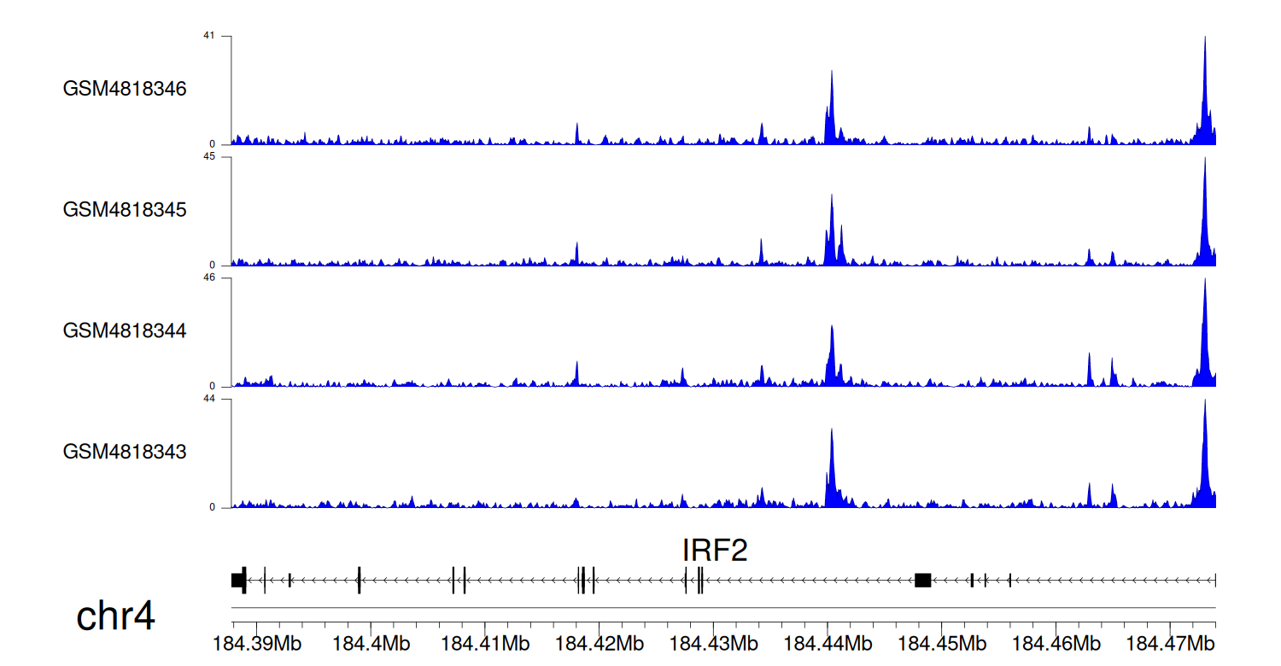
Task: Select the GSM4818343 track name
Action: pos(125,452)
